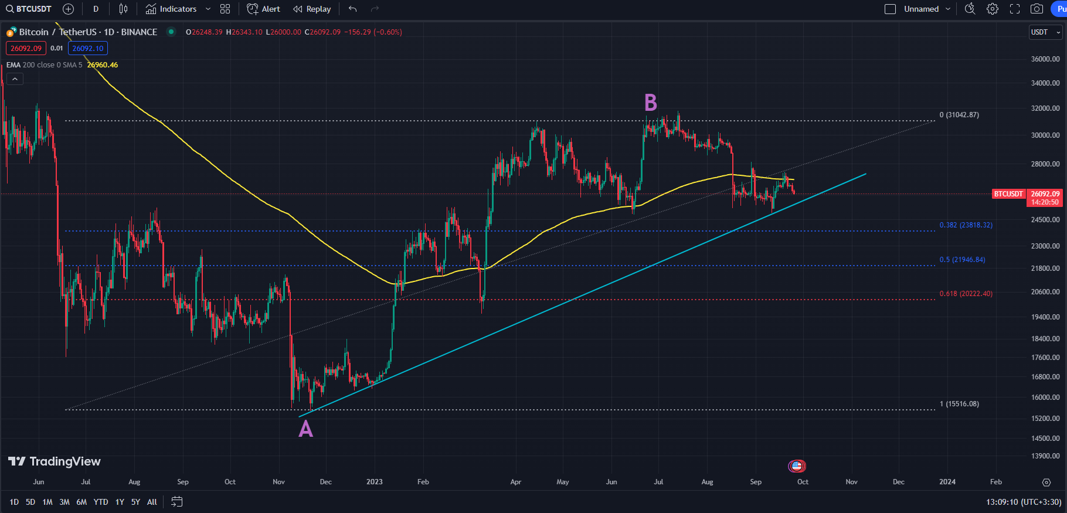Open chart settings gear icon
Screen dimensions: 1067x513
(993, 9)
